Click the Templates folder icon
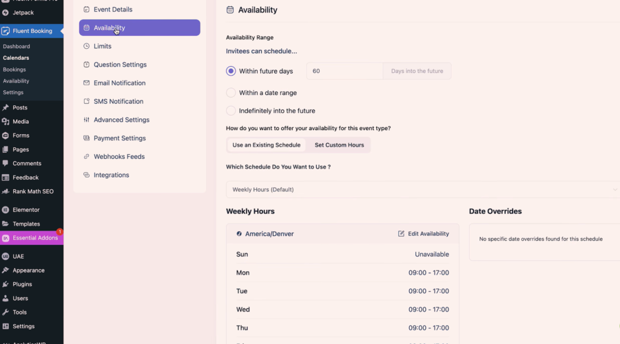 pos(5,224)
